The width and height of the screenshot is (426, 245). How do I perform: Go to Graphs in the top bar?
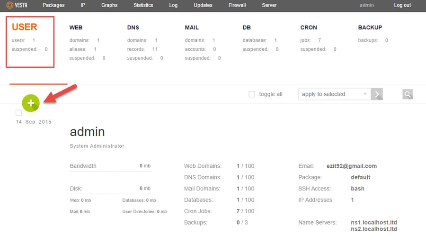109,5
